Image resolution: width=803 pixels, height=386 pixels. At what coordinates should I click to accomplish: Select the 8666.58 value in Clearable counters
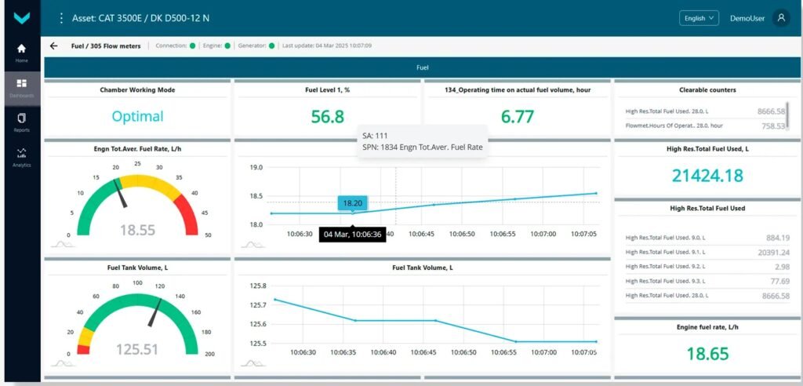[x=771, y=111]
